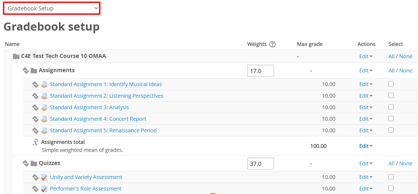Click move icon beside Quizzes category

(x=26, y=163)
